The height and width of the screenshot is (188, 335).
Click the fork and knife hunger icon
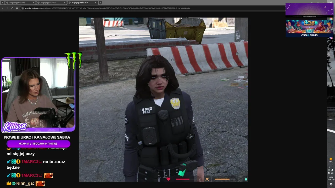pos(207,179)
